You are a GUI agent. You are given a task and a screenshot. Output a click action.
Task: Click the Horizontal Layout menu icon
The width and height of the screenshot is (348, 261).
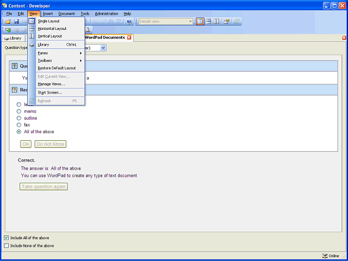coord(32,28)
